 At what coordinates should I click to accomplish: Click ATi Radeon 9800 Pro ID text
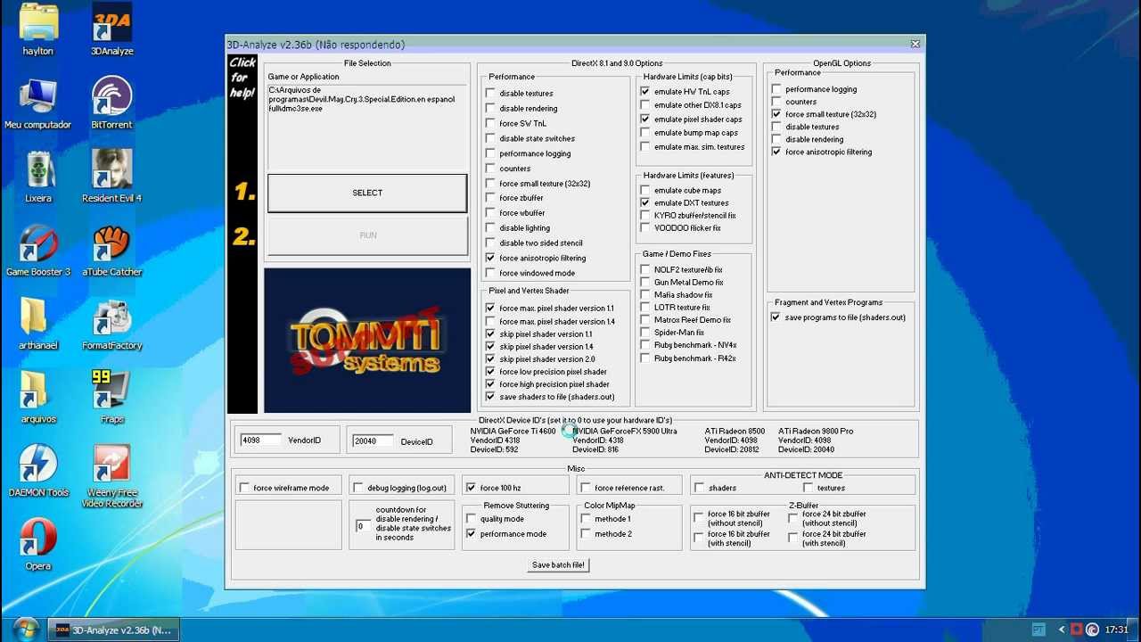click(x=816, y=440)
